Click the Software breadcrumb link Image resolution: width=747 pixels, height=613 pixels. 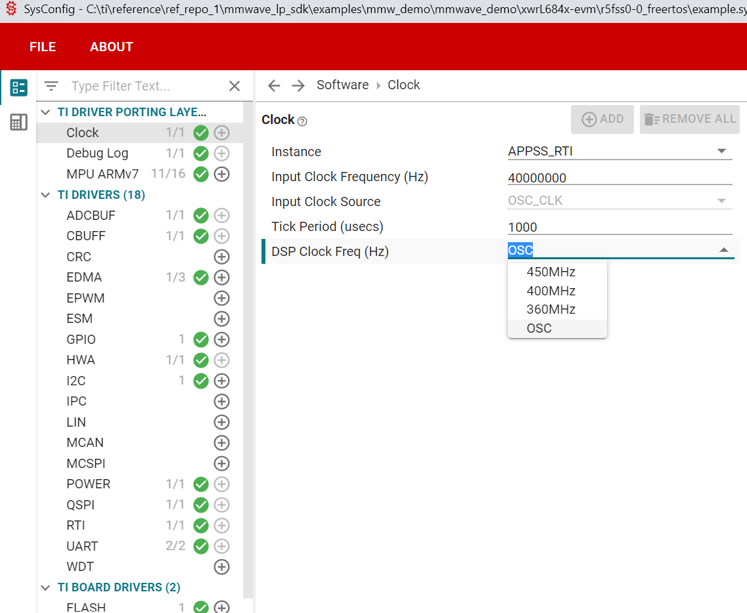click(342, 85)
